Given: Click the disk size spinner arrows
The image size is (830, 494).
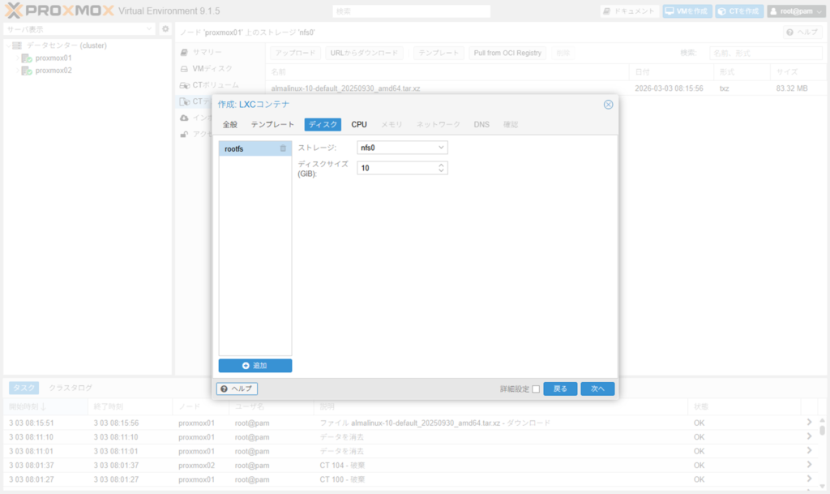Looking at the screenshot, I should point(441,168).
